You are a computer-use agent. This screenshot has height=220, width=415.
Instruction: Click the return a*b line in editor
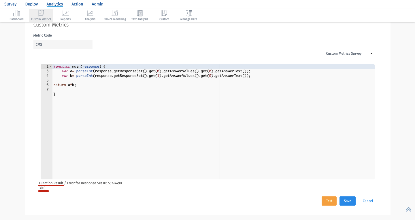[65, 85]
